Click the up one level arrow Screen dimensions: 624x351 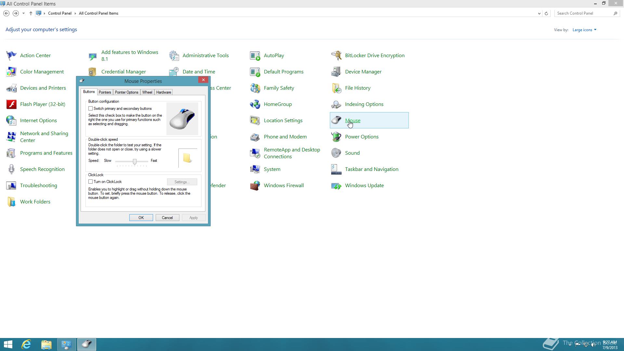point(31,13)
